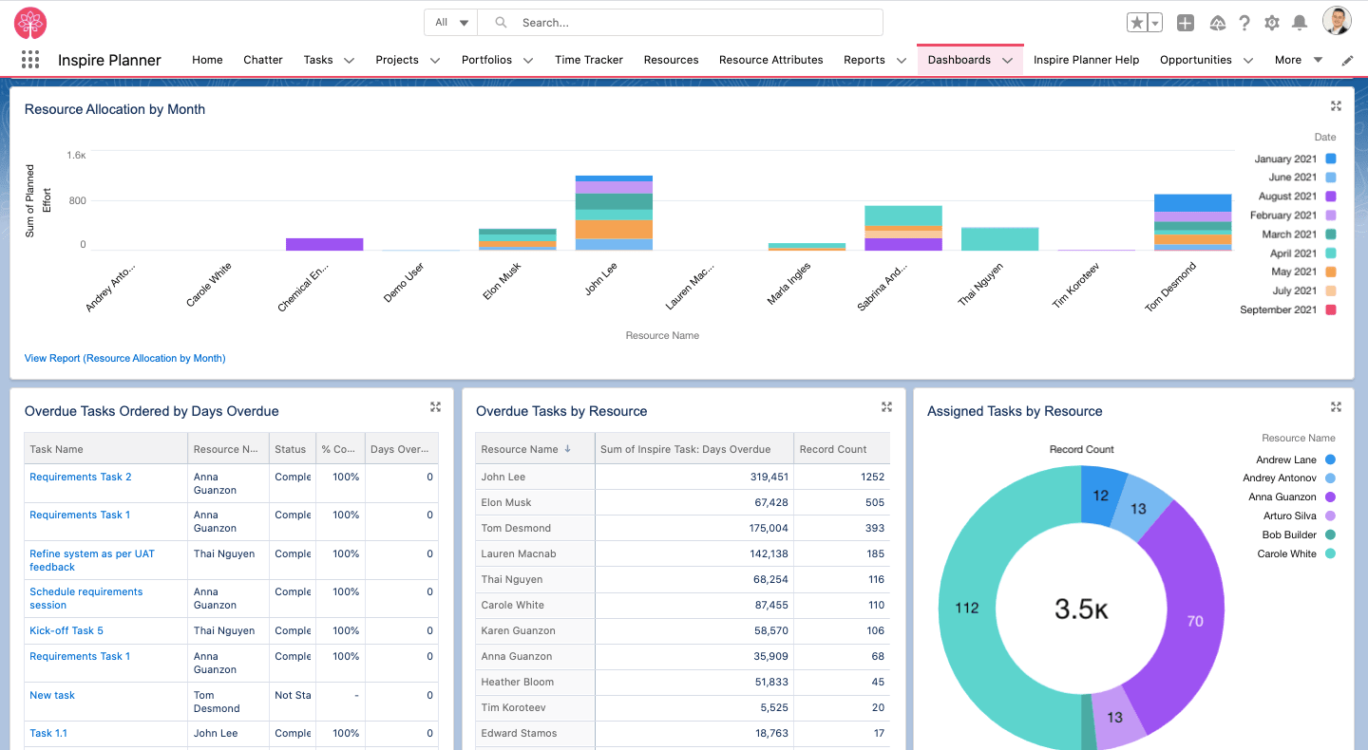This screenshot has height=750, width=1368.
Task: Click View Report (Resource Allocation by Month) link
Action: [125, 358]
